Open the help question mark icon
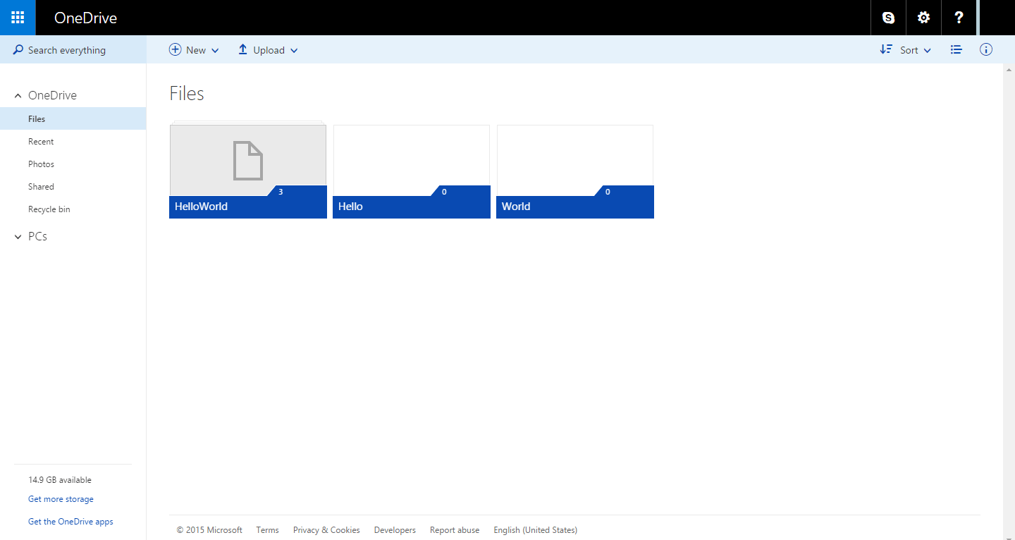Screen dimensions: 1015x540 tap(959, 18)
